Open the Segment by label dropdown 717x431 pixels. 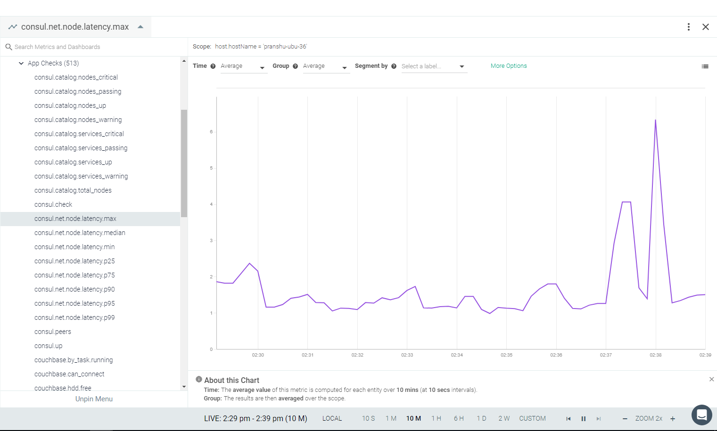[434, 66]
